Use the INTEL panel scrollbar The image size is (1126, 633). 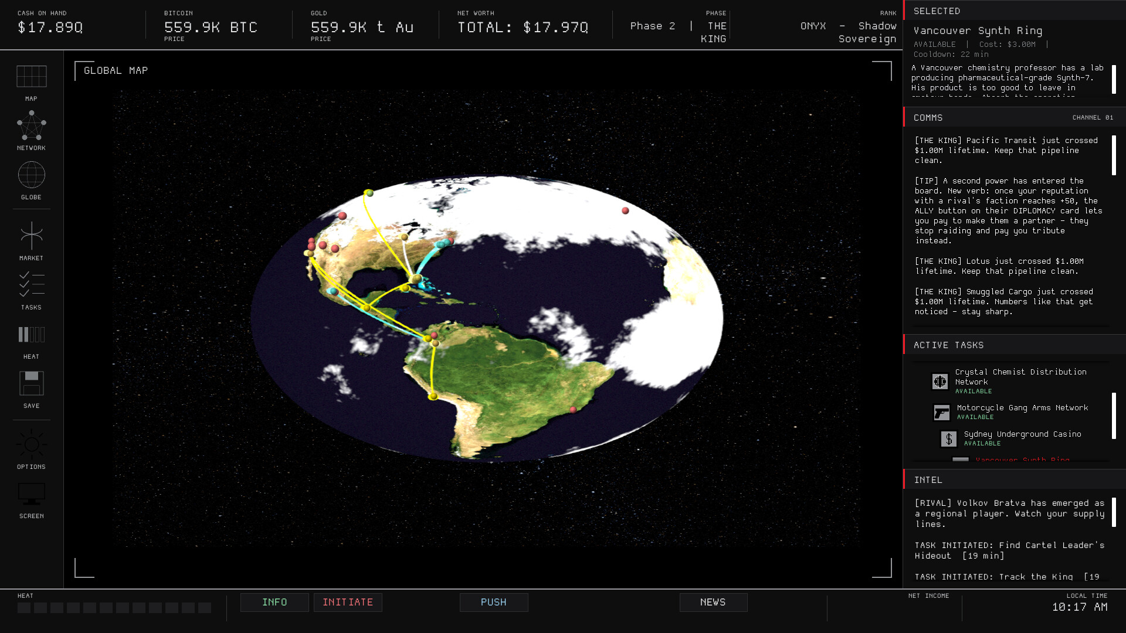[1114, 512]
